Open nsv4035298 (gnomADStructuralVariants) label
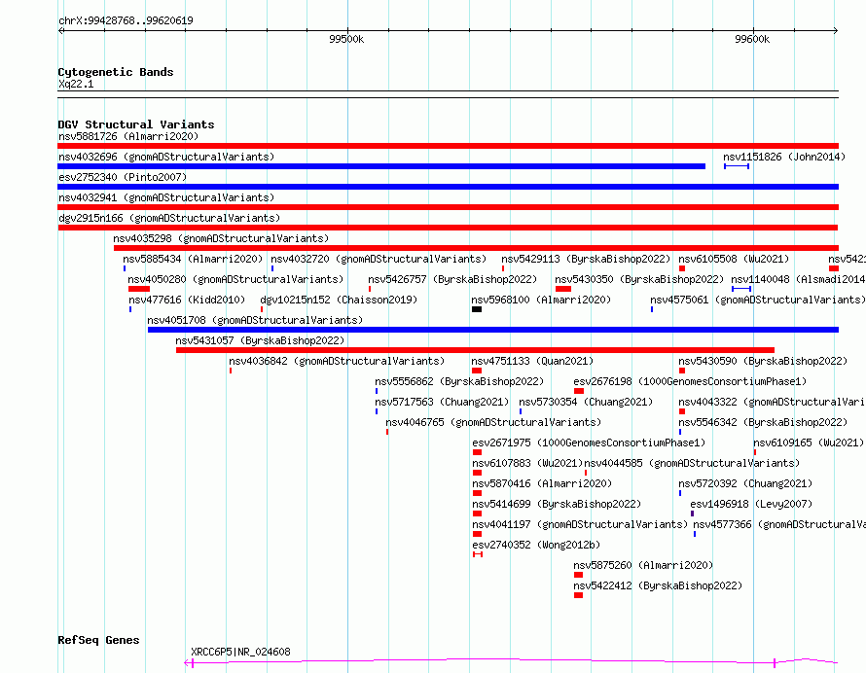 (x=221, y=238)
